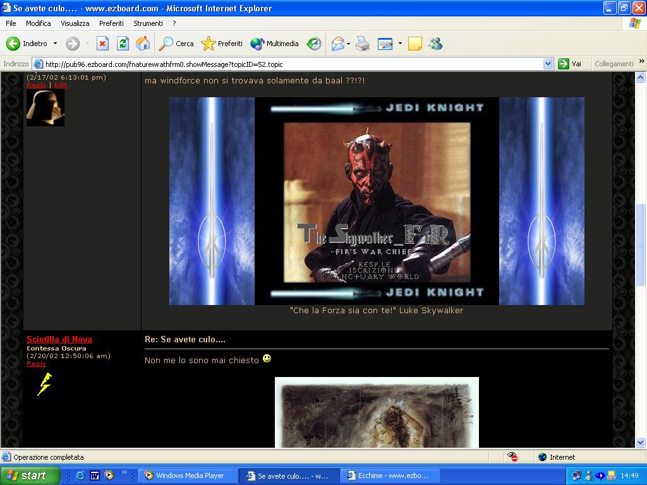The image size is (647, 485).
Task: Go to the Home page icon
Action: 143,44
